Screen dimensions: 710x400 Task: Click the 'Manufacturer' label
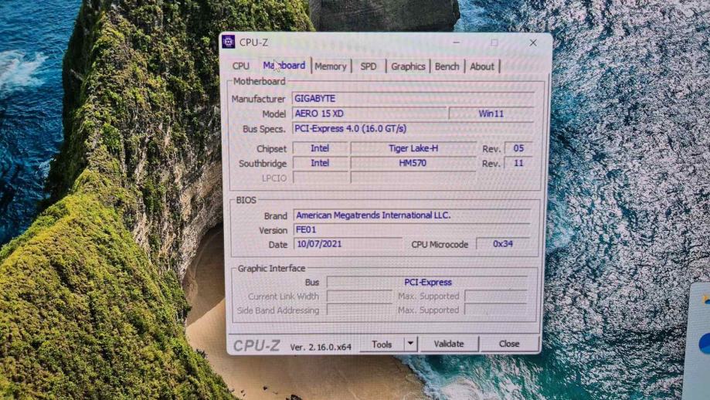coord(259,99)
